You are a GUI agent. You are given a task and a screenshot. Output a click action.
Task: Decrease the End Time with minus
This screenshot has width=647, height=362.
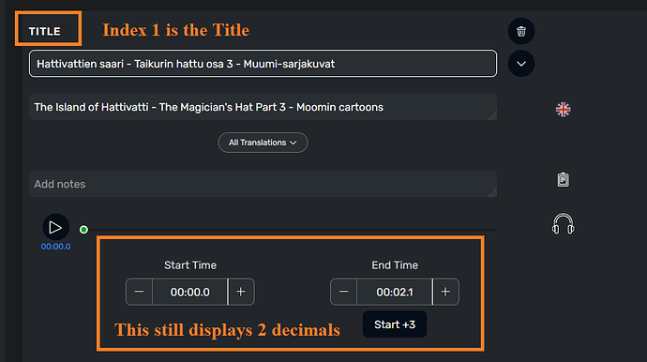pos(343,292)
